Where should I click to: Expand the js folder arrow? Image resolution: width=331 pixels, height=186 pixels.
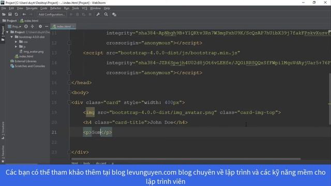coord(16,47)
